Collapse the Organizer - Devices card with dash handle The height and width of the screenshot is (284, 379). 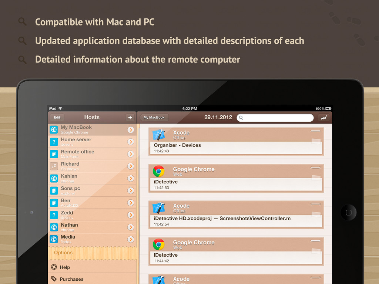315,131
